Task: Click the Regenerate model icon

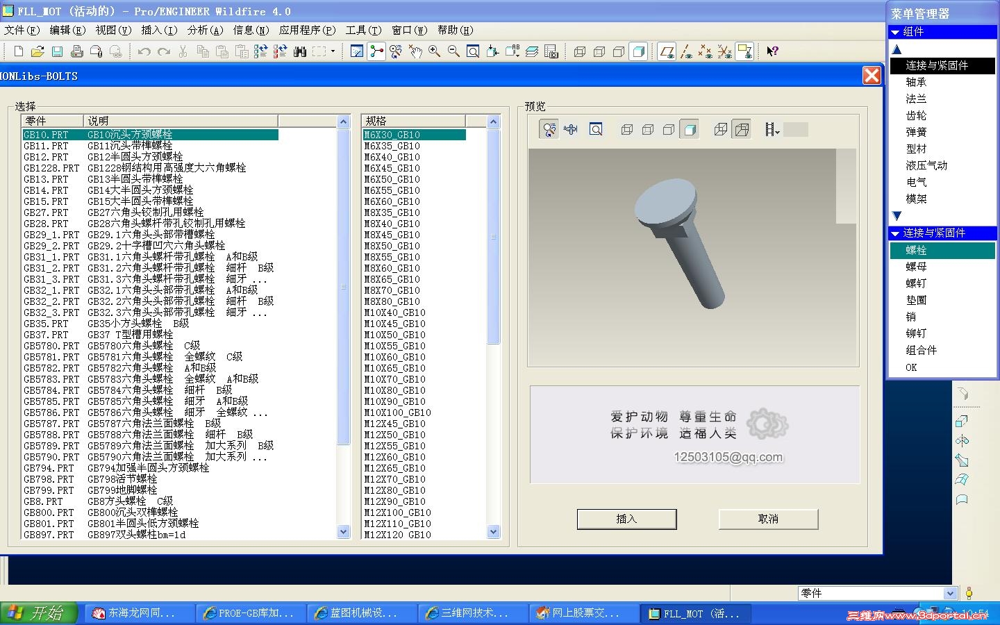Action: [261, 51]
